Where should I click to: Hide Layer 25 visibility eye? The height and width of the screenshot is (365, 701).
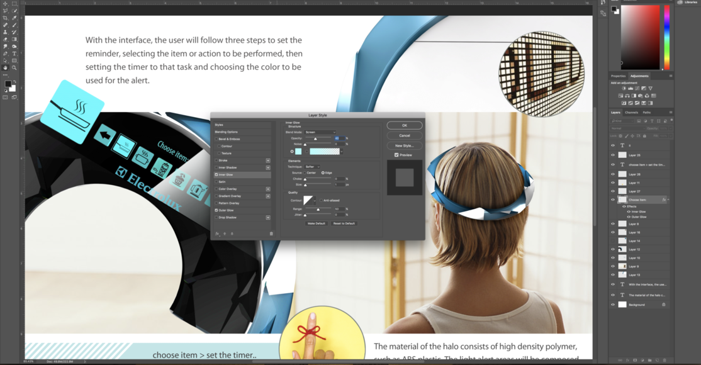coord(613,155)
